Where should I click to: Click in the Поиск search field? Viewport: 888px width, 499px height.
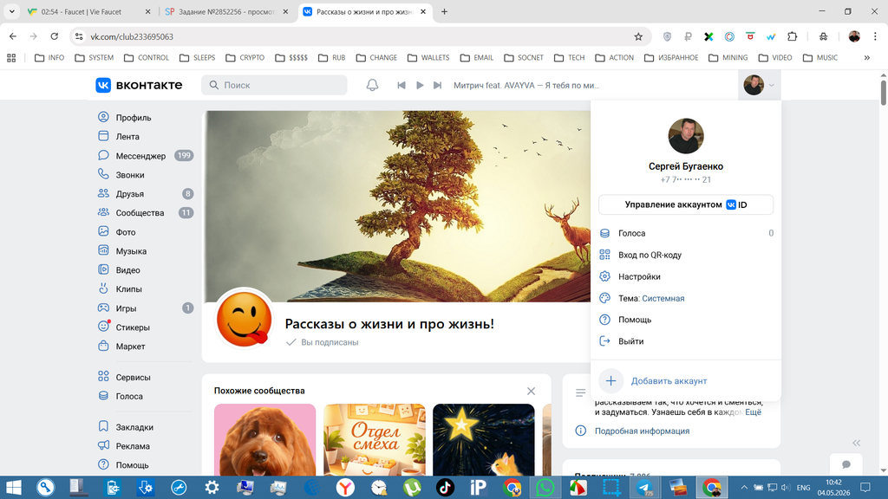(274, 85)
